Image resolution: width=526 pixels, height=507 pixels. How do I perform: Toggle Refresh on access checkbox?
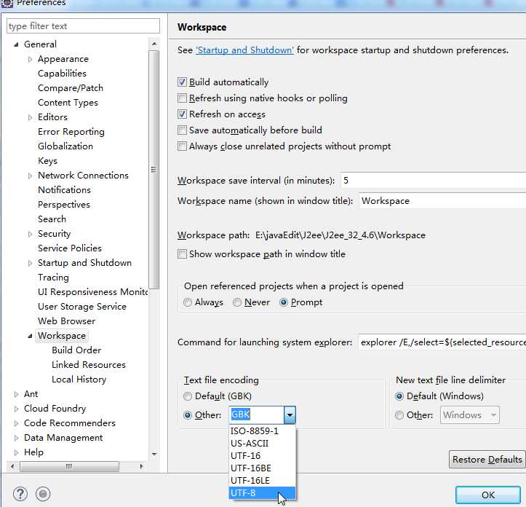pos(182,114)
